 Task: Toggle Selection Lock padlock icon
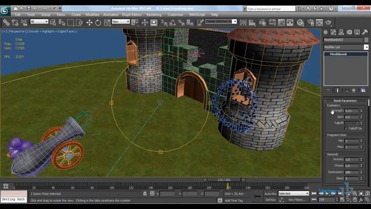[x=145, y=193]
